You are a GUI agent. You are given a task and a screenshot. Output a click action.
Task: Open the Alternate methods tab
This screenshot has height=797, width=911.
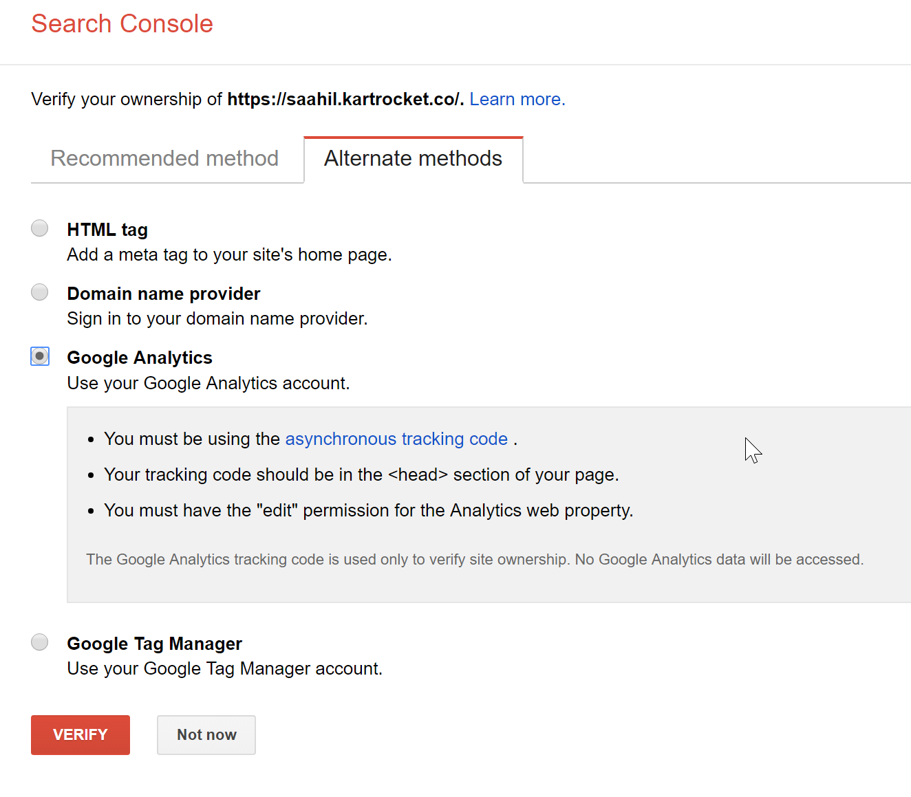(x=414, y=159)
